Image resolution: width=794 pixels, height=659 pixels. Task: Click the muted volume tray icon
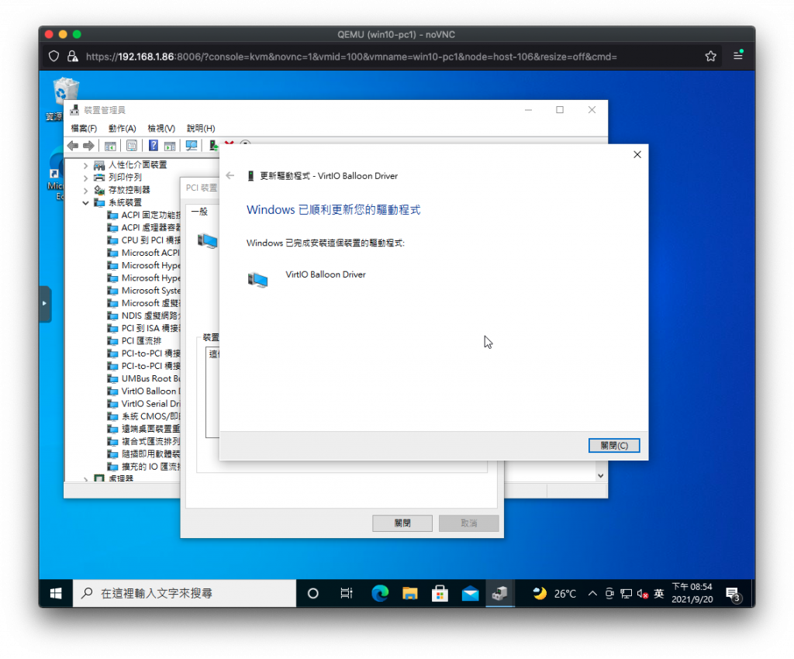click(642, 594)
